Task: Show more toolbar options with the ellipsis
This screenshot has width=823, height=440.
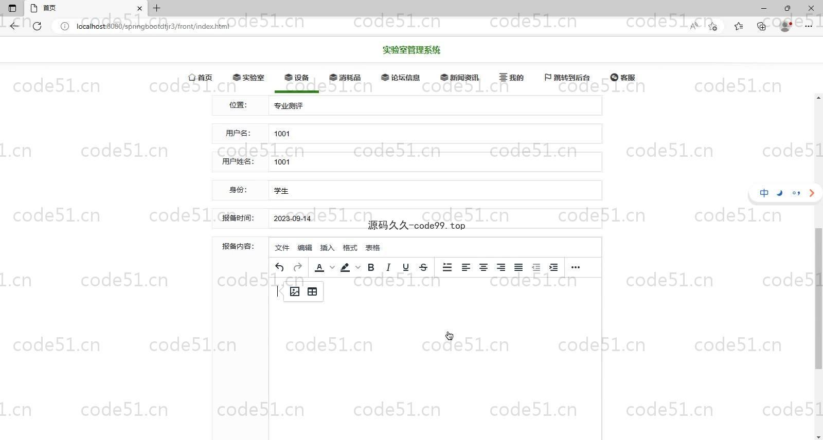Action: pos(576,267)
